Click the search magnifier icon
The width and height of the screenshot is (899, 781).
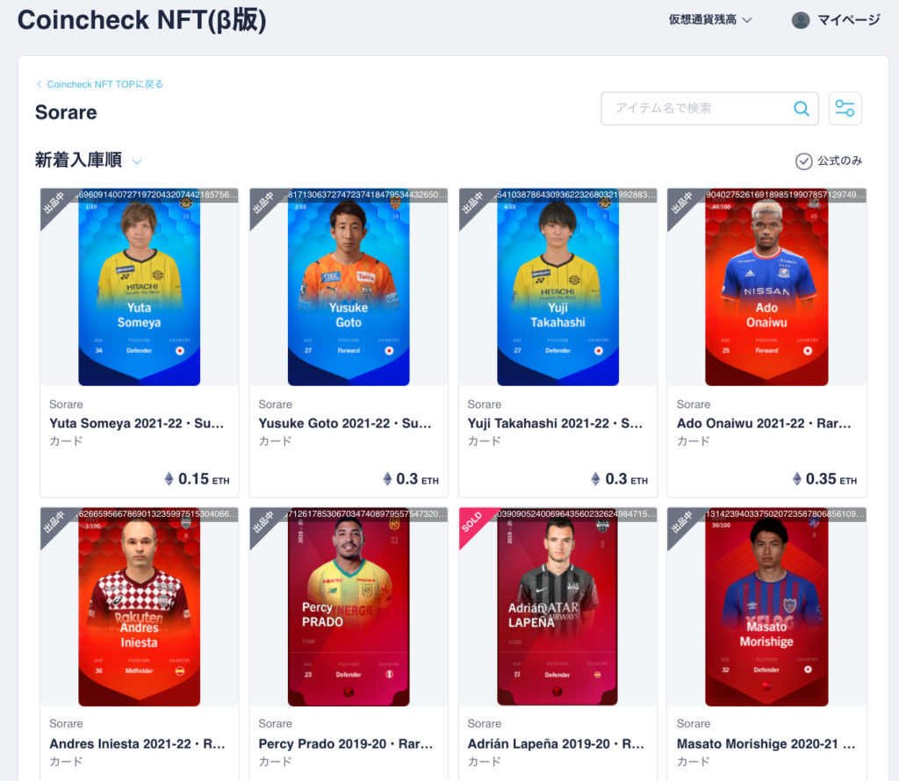801,108
